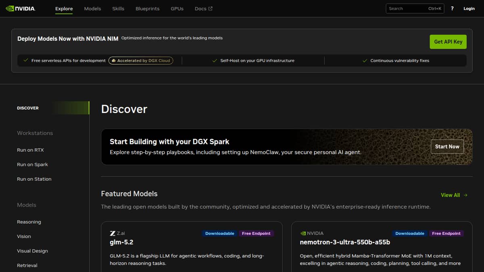This screenshot has width=484, height=272.
Task: Click the Login link
Action: [469, 8]
